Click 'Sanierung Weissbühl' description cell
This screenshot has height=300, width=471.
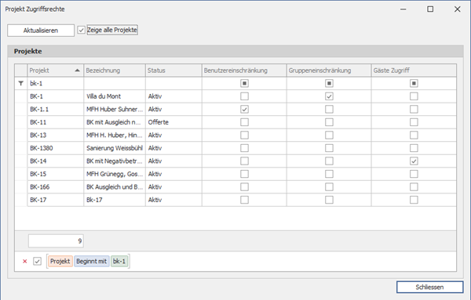(115, 148)
